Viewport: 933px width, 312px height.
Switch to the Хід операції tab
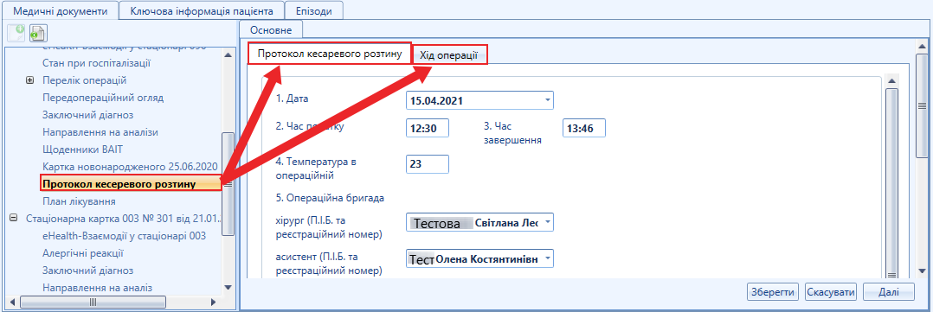[x=448, y=55]
